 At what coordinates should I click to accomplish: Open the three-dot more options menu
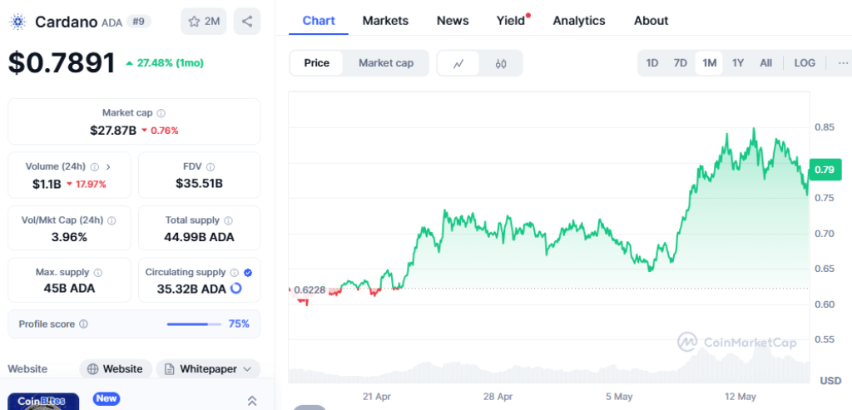(842, 63)
